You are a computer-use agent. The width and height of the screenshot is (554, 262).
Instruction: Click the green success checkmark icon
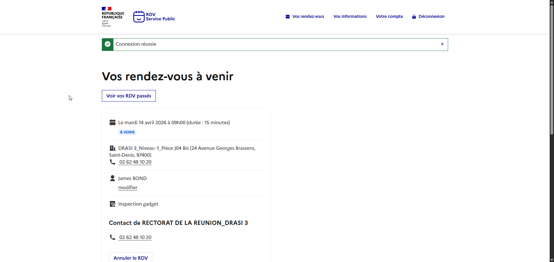pyautogui.click(x=108, y=44)
